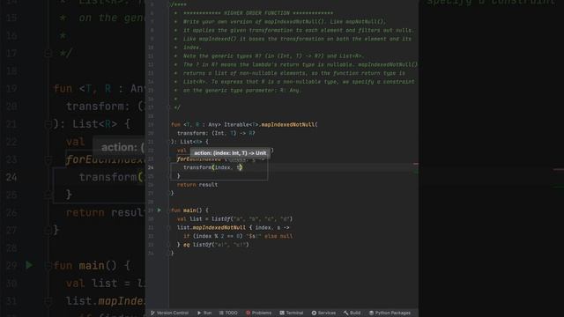Image resolution: width=564 pixels, height=317 pixels.
Task: Click the green run gutter icon beside fun main()
Action: (160, 210)
